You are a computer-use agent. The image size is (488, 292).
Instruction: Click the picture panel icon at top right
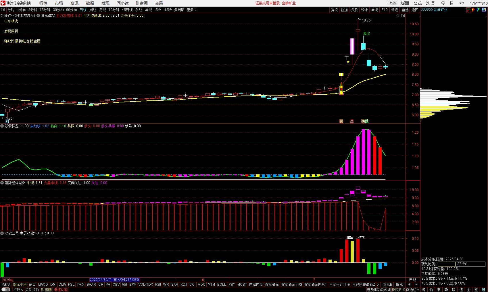(484, 10)
